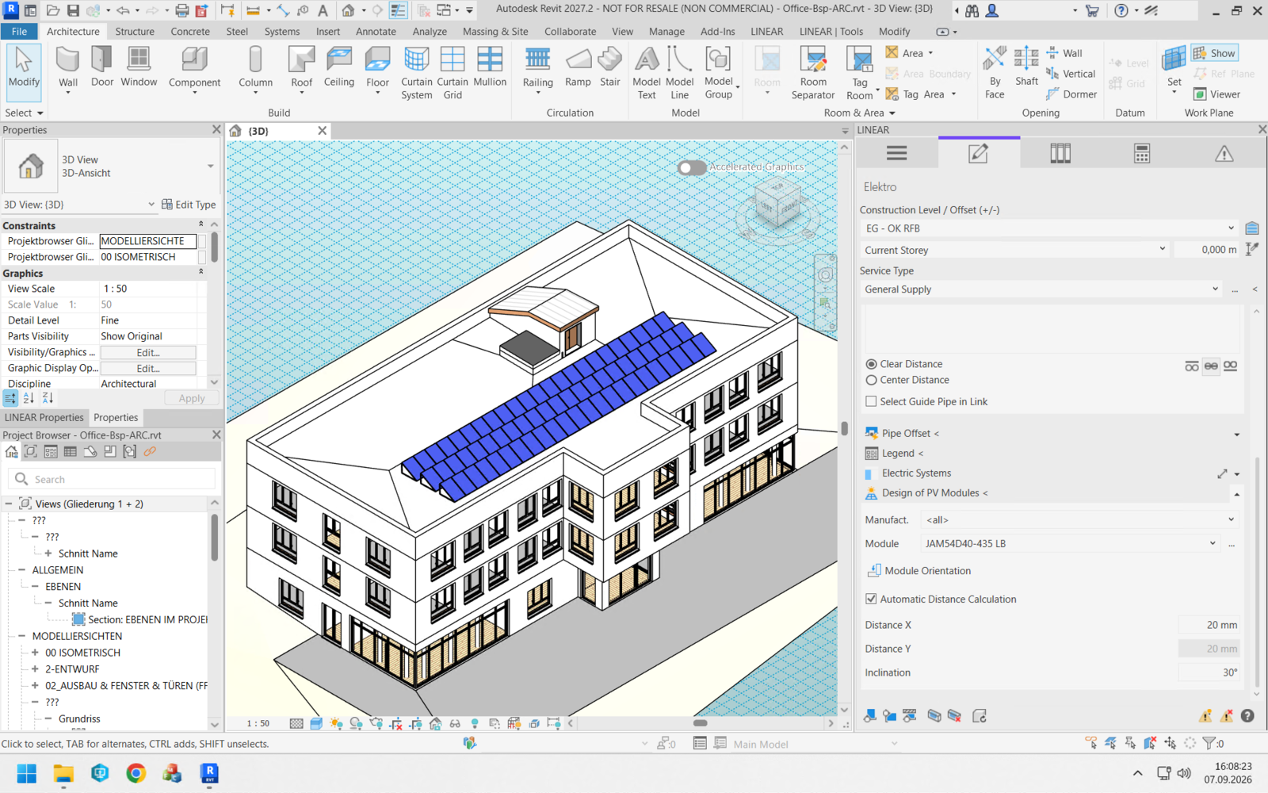
Task: Open the Annotate ribbon tab
Action: 376,32
